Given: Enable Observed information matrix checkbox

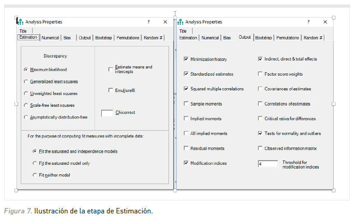Looking at the screenshot, I should coord(260,148).
